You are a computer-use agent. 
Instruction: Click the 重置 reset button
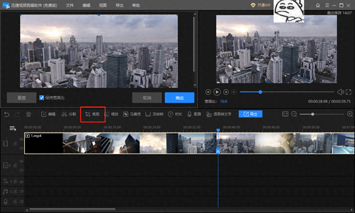22,98
